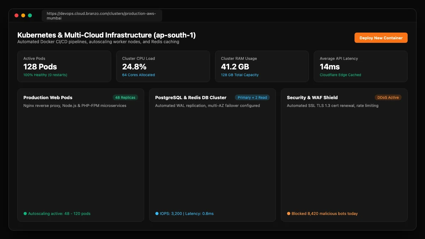Click the browser URL address bar

[x=102, y=16]
